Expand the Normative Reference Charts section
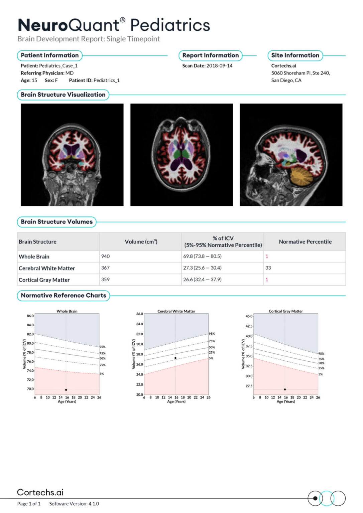The height and width of the screenshot is (513, 363). click(64, 295)
